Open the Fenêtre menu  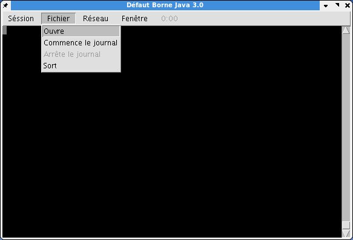pos(134,18)
